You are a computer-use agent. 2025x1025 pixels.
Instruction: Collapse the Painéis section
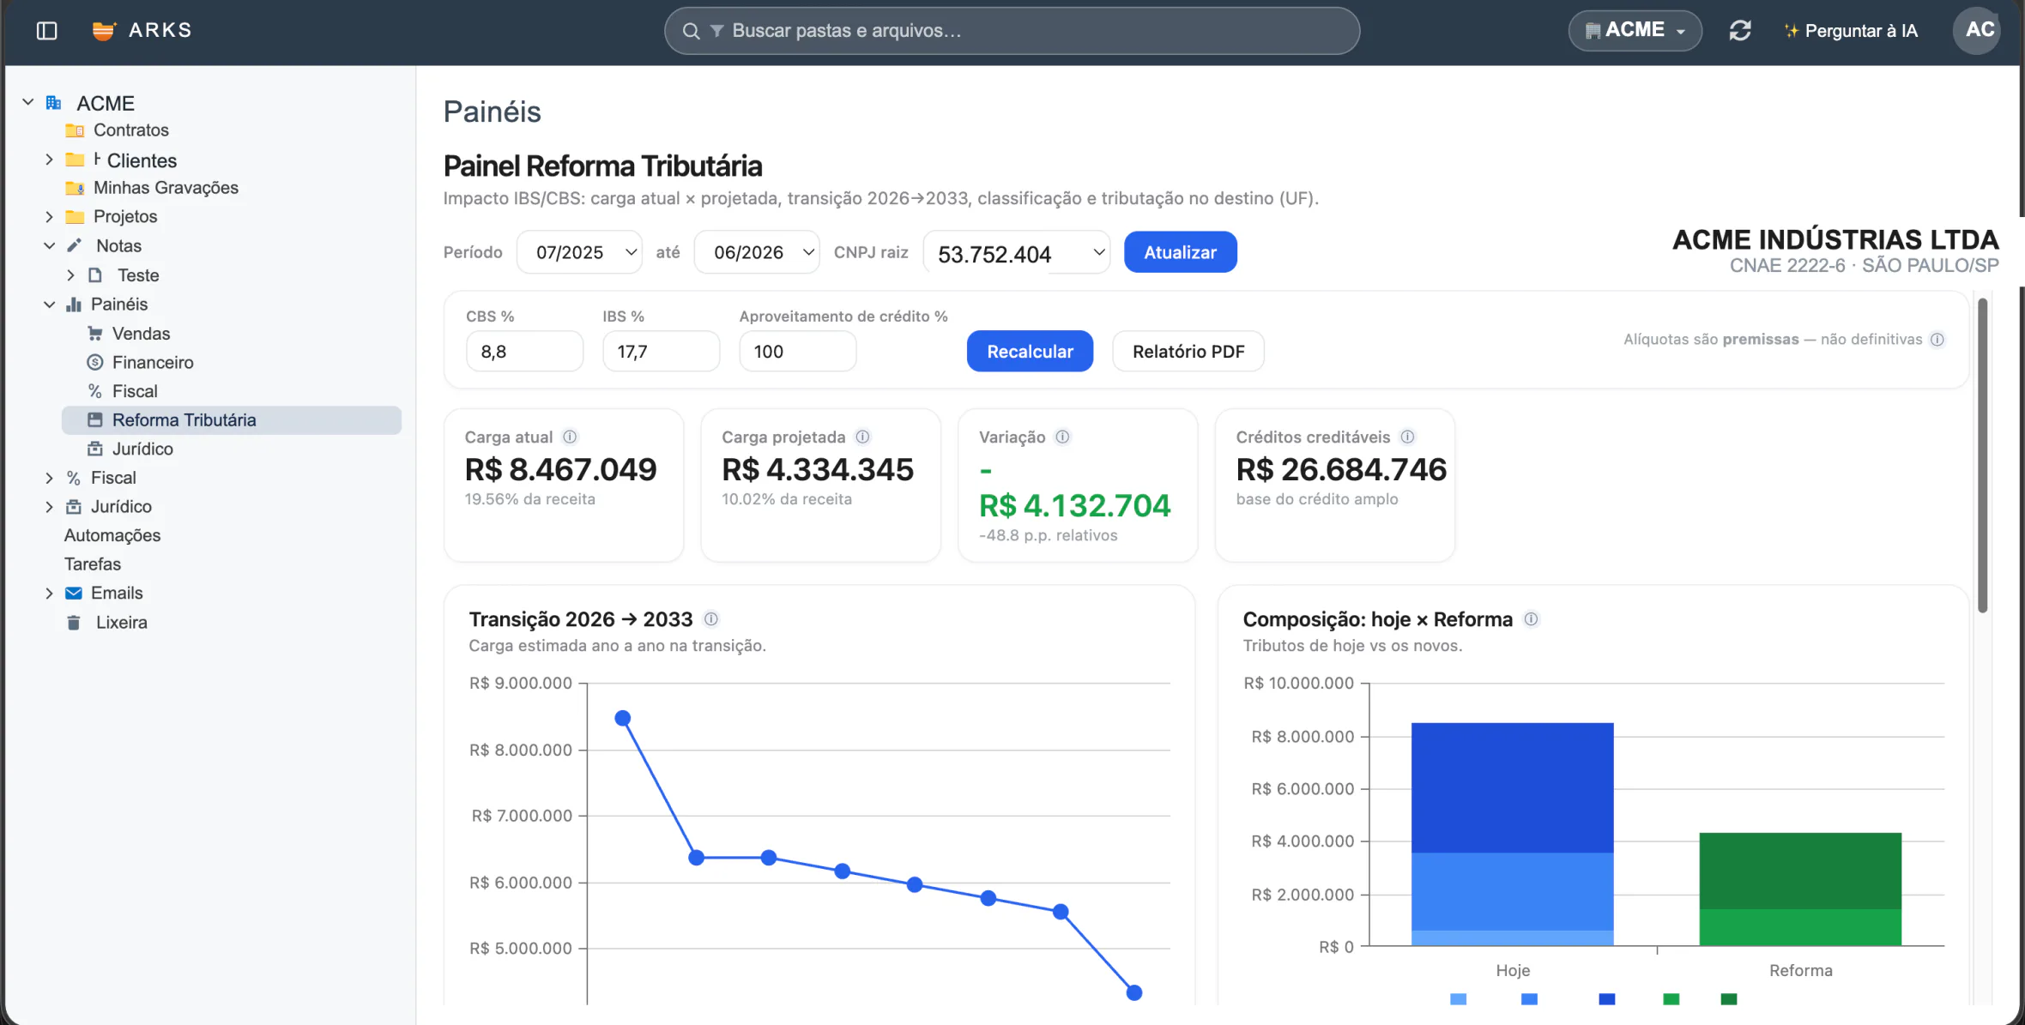coord(49,304)
